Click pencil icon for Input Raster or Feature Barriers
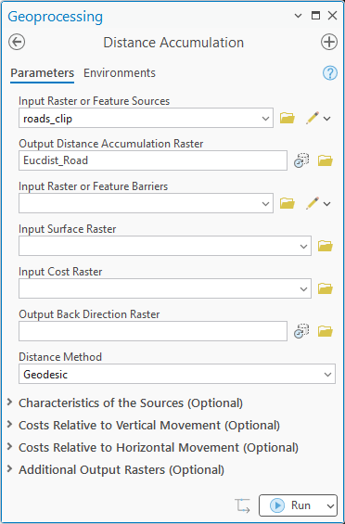 pos(313,203)
